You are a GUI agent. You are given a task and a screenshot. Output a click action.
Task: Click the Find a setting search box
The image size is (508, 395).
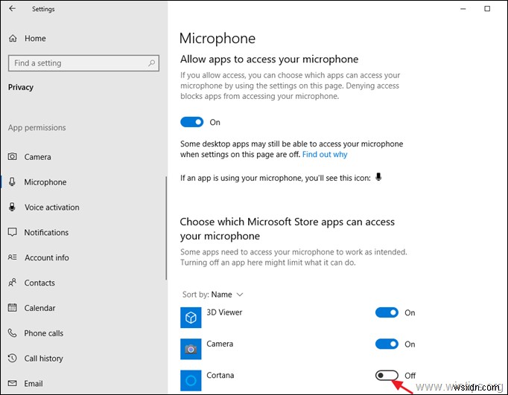pyautogui.click(x=83, y=62)
